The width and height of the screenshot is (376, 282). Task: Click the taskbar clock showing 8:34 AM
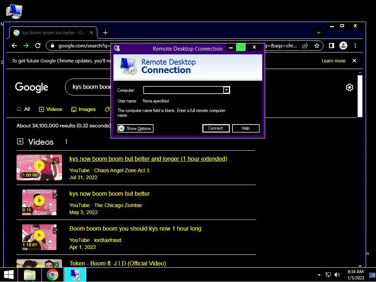click(x=355, y=275)
